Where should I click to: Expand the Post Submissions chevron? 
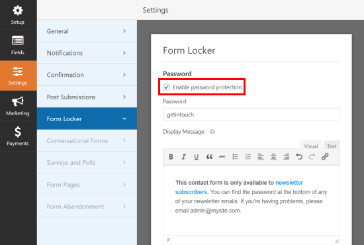124,97
